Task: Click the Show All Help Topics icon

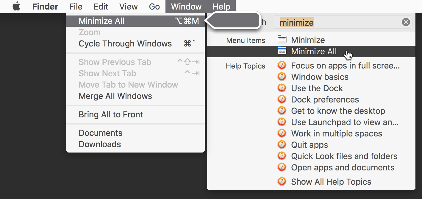Action: [282, 182]
